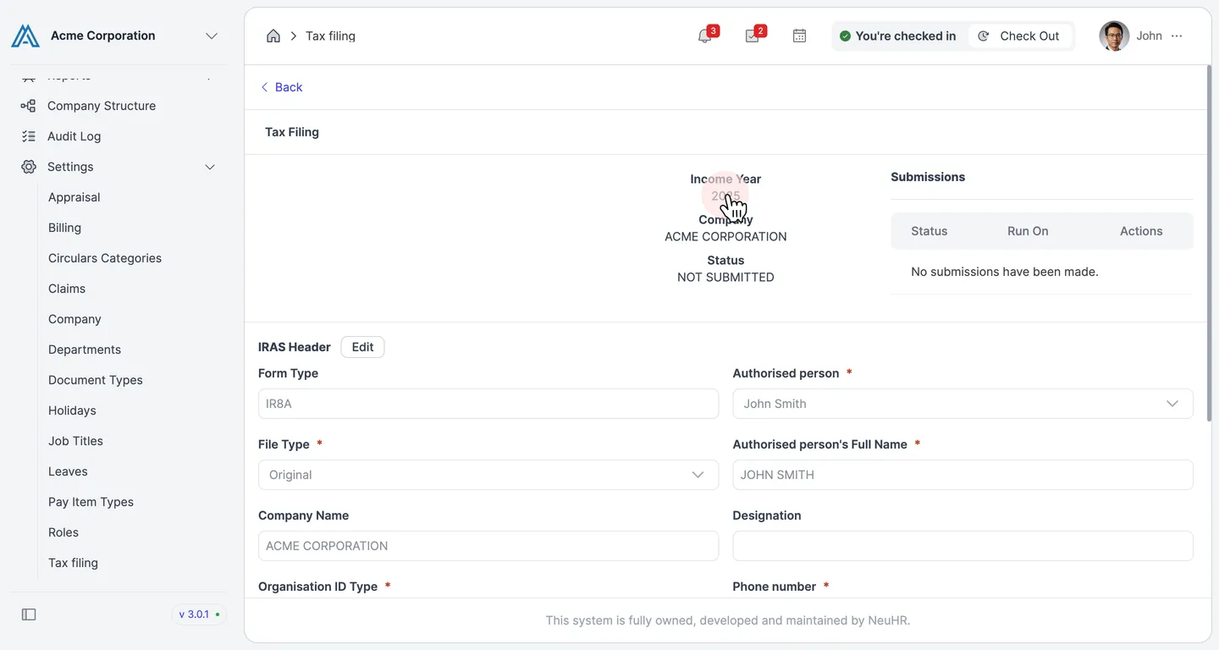Click the Back link
The height and width of the screenshot is (650, 1219).
[x=281, y=87]
